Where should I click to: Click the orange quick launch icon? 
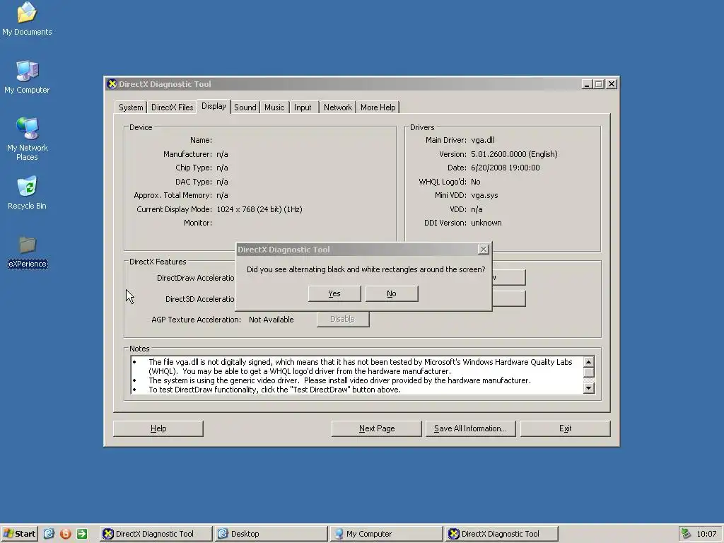coord(66,534)
